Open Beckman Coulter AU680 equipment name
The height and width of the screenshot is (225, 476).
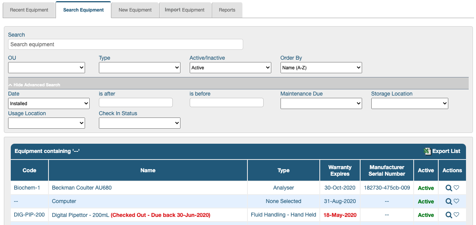point(82,188)
